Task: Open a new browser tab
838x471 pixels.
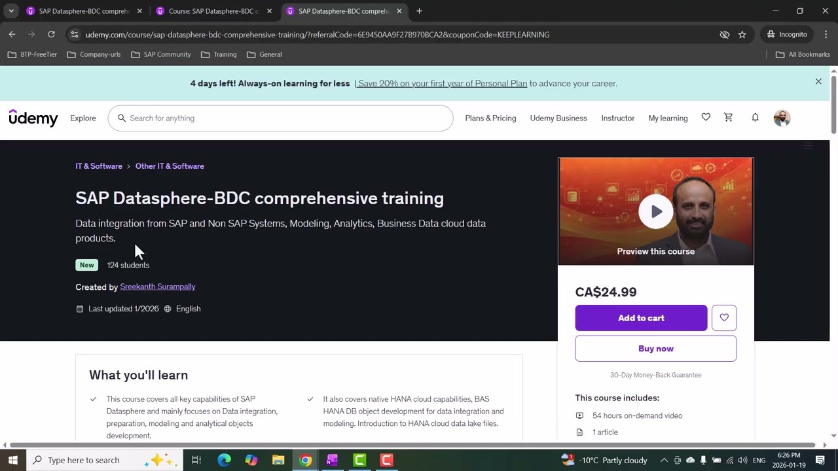Action: click(419, 11)
